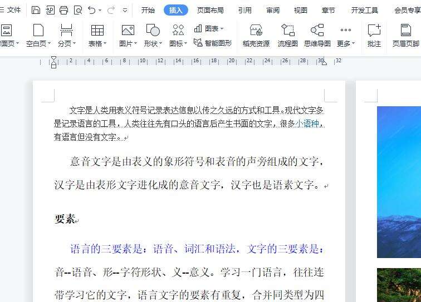Image resolution: width=421 pixels, height=302 pixels.
Task: Click the 智能图形 smart graphics button
Action: coord(213,43)
